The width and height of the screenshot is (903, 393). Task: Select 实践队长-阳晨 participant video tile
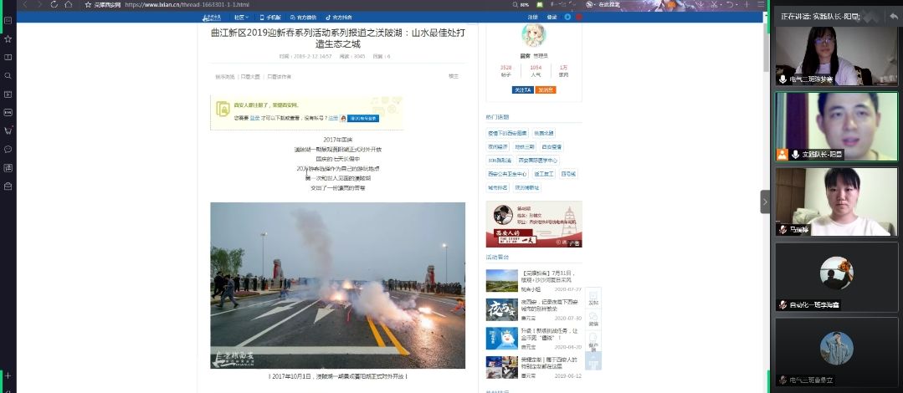click(x=836, y=126)
